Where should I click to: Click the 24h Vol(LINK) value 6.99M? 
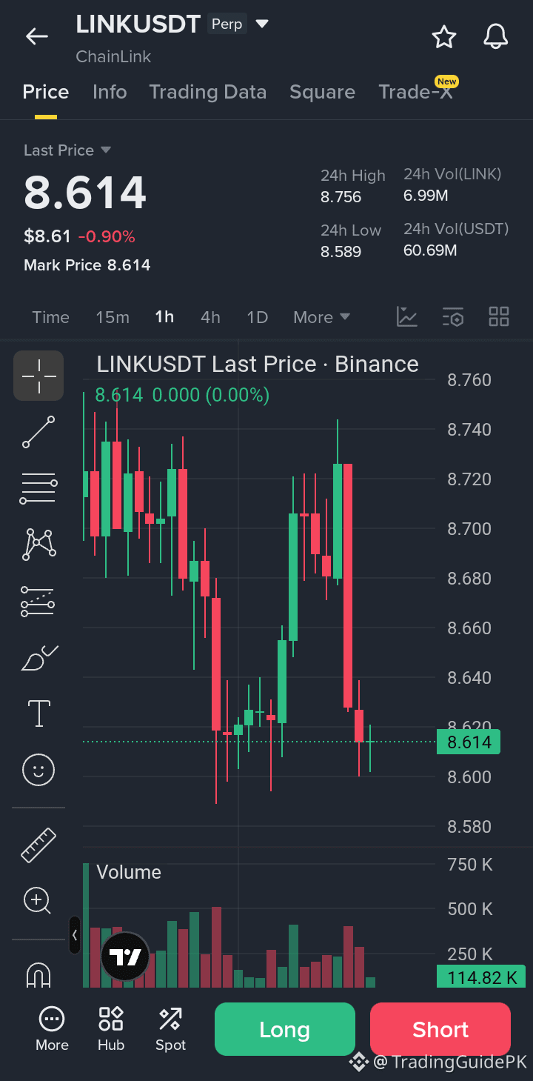[426, 196]
